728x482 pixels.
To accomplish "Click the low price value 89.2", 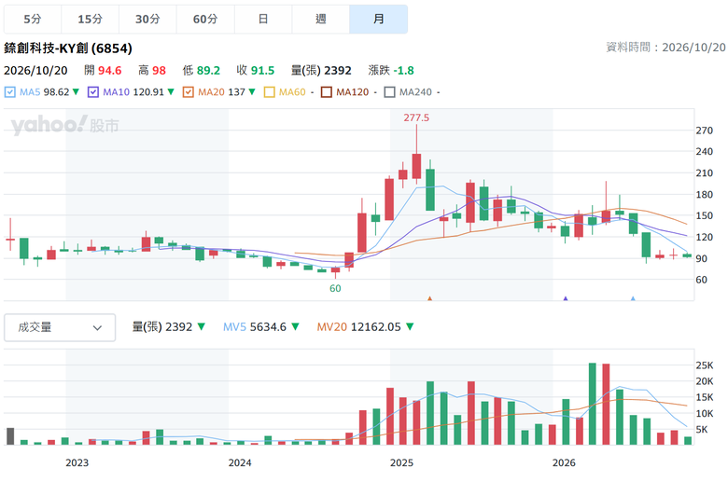I will tap(208, 71).
